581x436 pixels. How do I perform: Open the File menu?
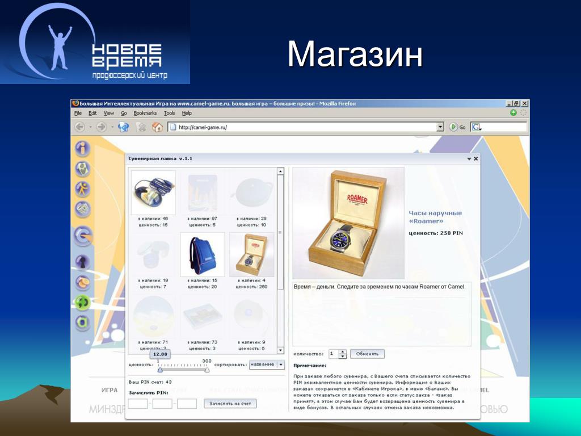coord(78,113)
